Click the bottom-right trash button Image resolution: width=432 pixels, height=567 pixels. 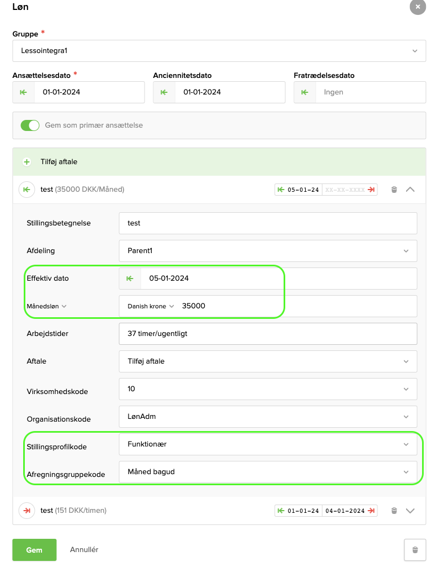coord(415,550)
